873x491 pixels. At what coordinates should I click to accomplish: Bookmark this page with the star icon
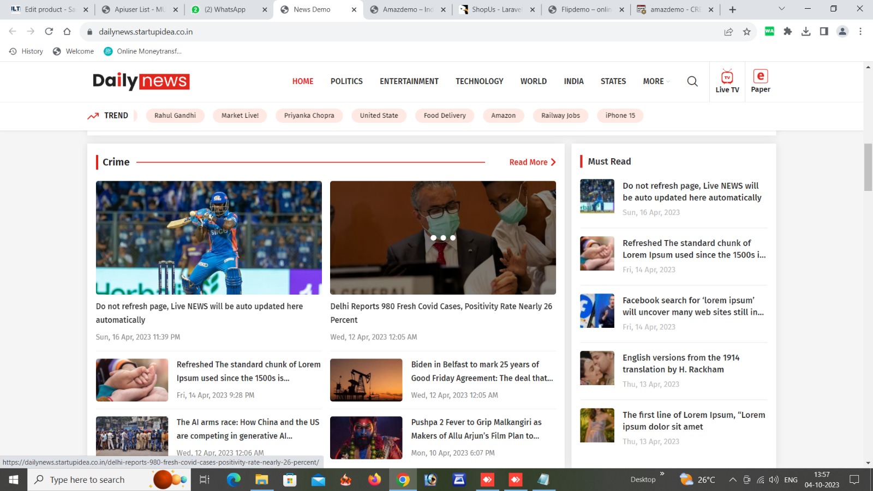pos(746,32)
